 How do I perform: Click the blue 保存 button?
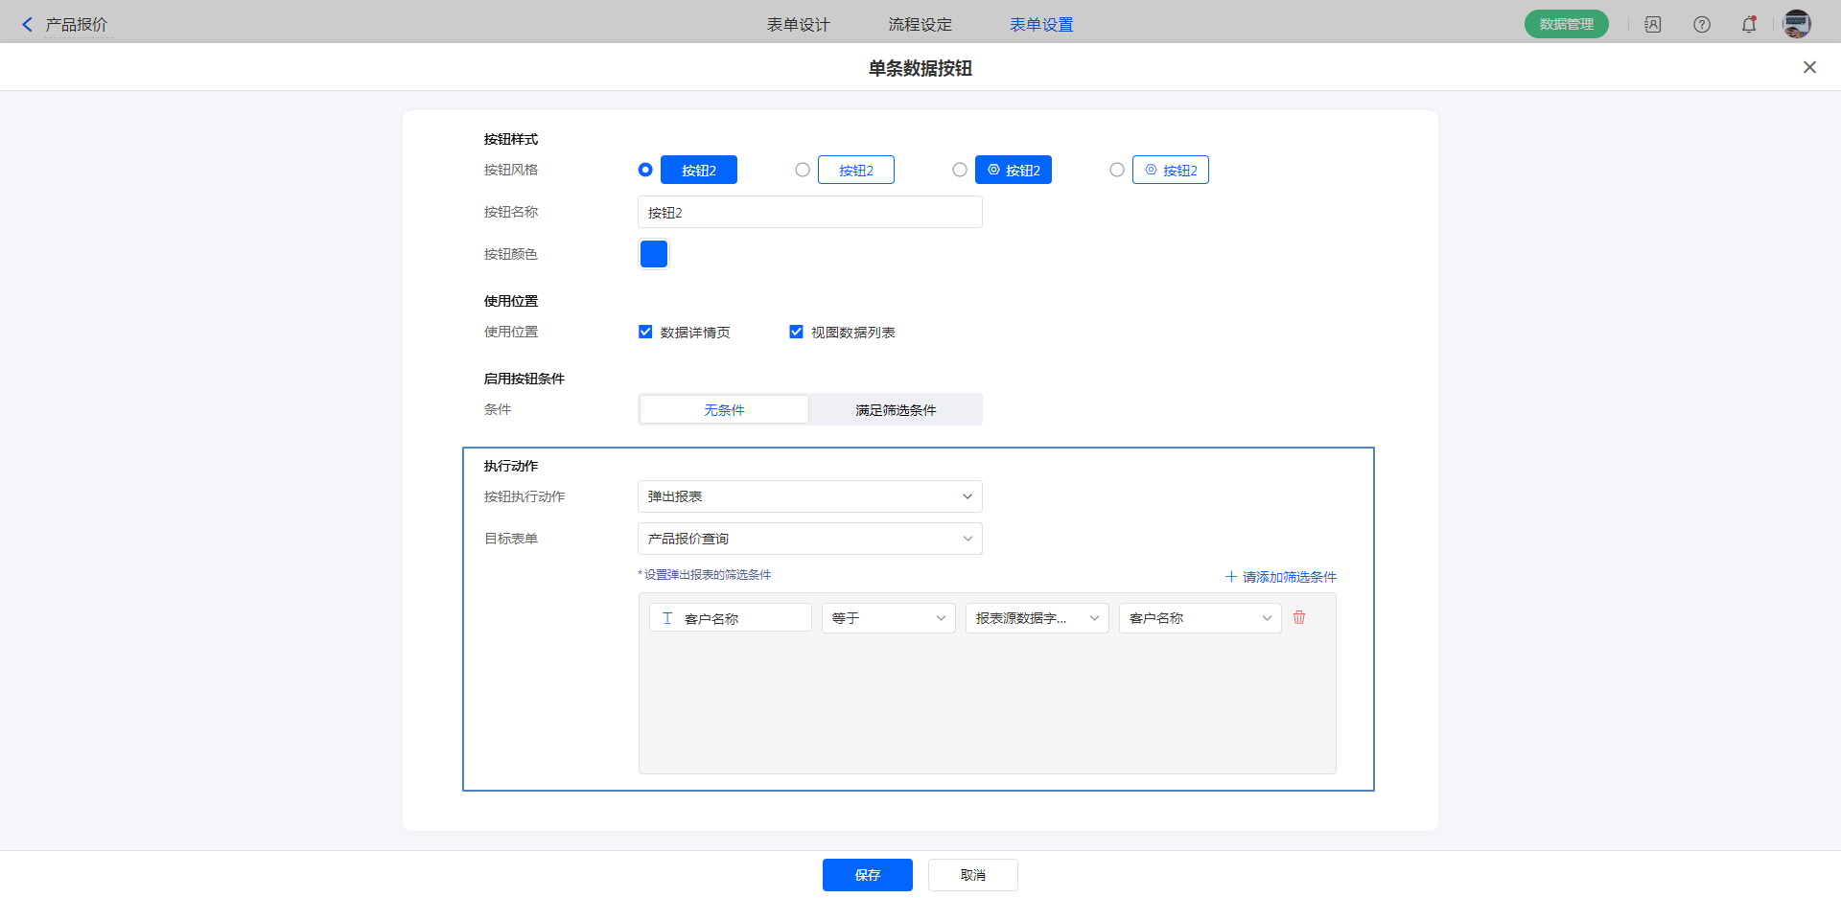867,875
